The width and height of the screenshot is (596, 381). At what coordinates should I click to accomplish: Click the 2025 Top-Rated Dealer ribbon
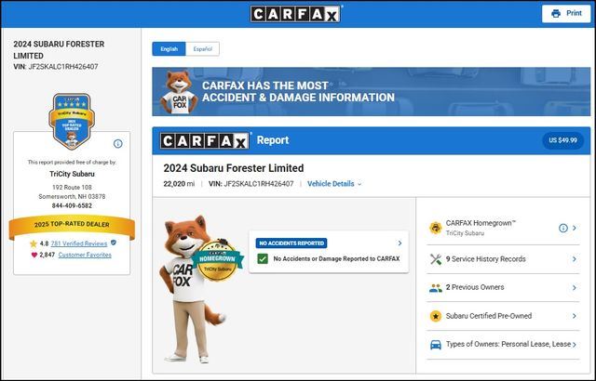click(72, 225)
